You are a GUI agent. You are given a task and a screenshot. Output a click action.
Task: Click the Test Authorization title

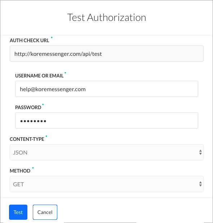point(107,18)
